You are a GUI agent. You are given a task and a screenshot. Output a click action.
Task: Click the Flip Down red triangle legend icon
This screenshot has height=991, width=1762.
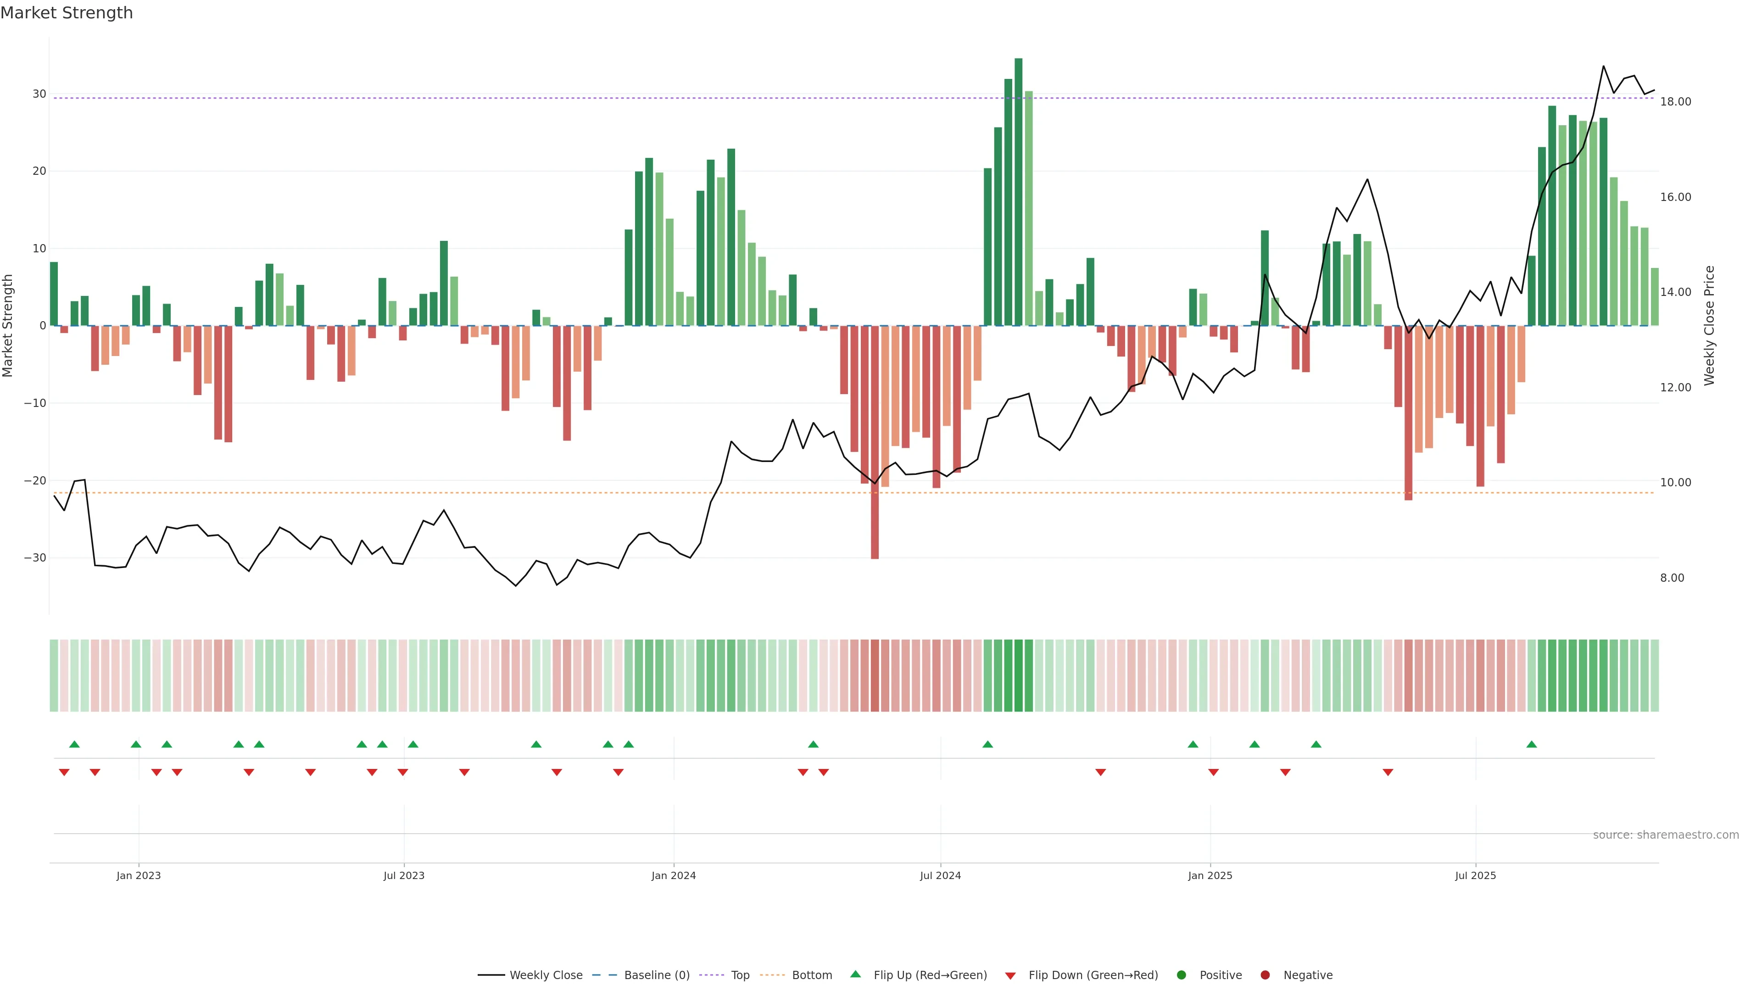tap(1010, 976)
